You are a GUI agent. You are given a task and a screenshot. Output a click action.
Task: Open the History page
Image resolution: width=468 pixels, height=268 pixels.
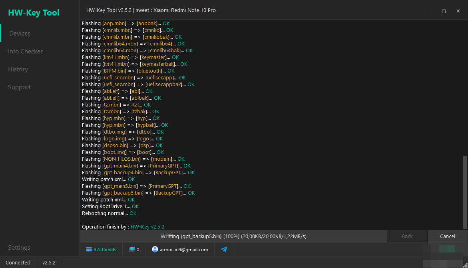tap(18, 69)
